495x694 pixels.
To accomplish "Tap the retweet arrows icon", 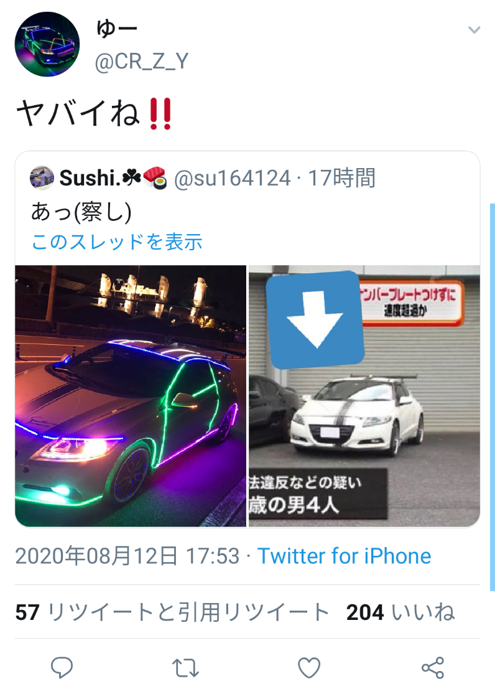I will 185,668.
